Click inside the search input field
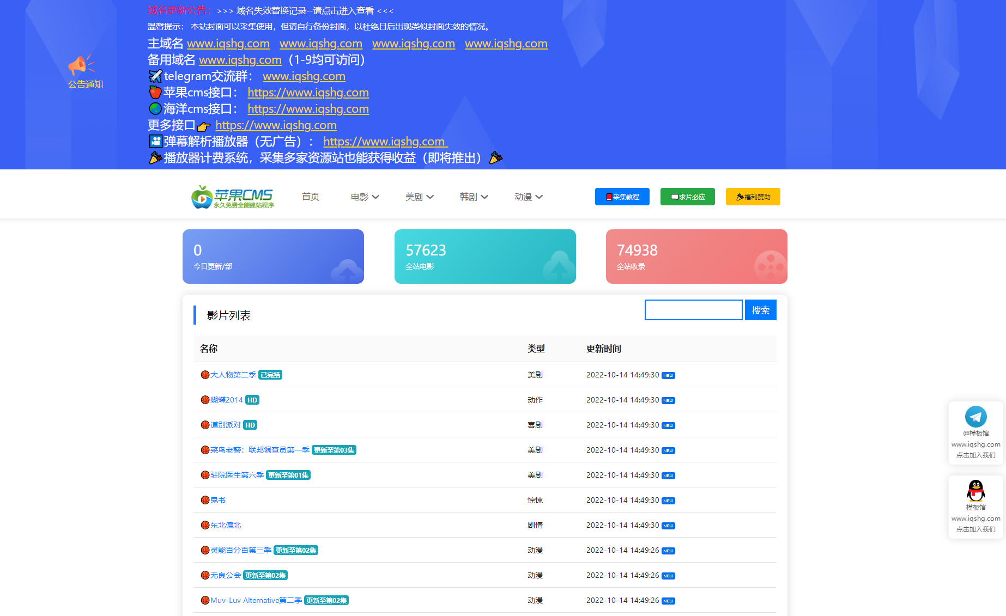The width and height of the screenshot is (1006, 616). click(693, 309)
